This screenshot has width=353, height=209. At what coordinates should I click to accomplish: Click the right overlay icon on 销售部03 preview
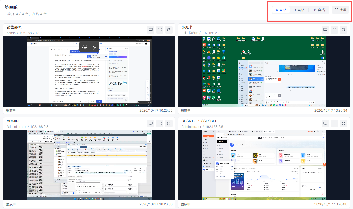pyautogui.click(x=93, y=47)
